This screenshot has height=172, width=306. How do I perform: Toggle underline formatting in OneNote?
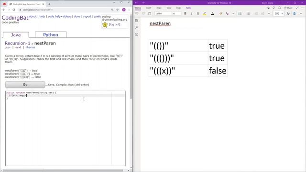point(198,14)
